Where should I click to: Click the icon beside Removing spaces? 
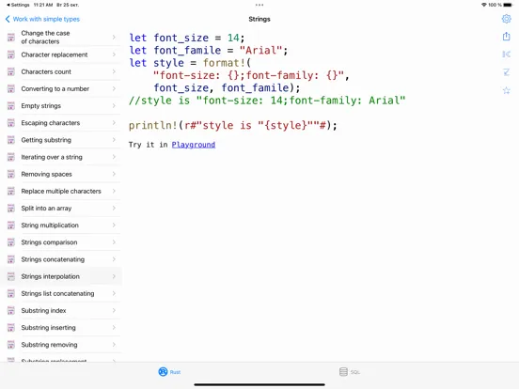pos(11,174)
